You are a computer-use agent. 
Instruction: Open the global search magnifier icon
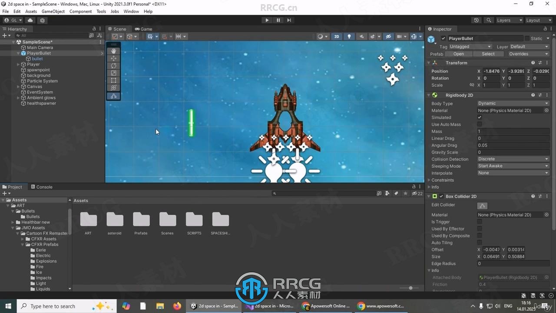[x=489, y=20]
